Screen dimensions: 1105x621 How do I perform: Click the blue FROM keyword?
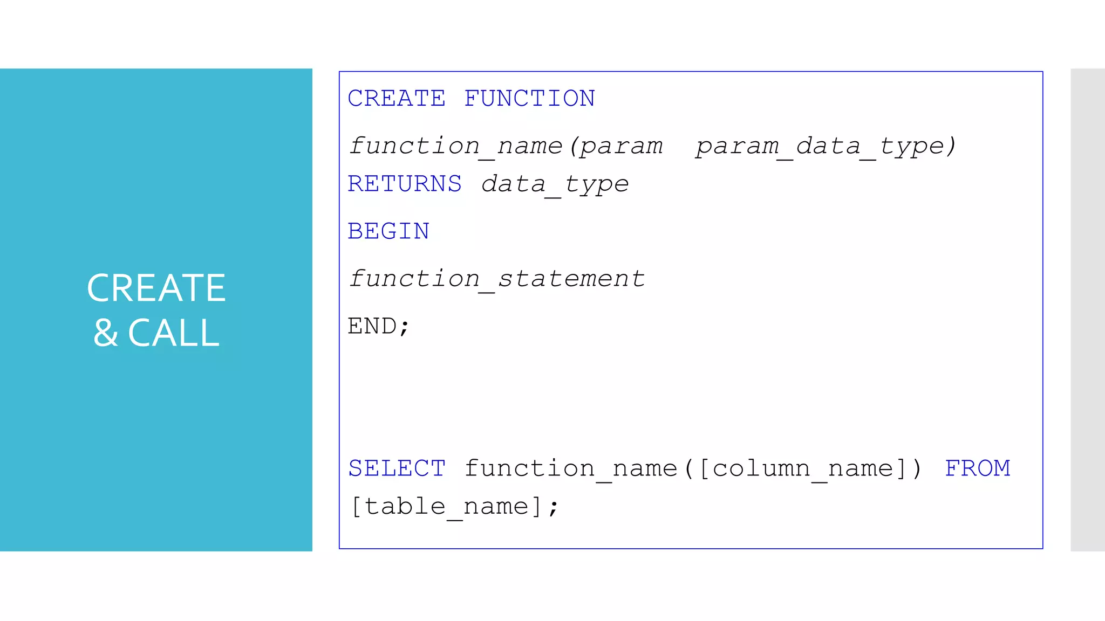click(977, 468)
